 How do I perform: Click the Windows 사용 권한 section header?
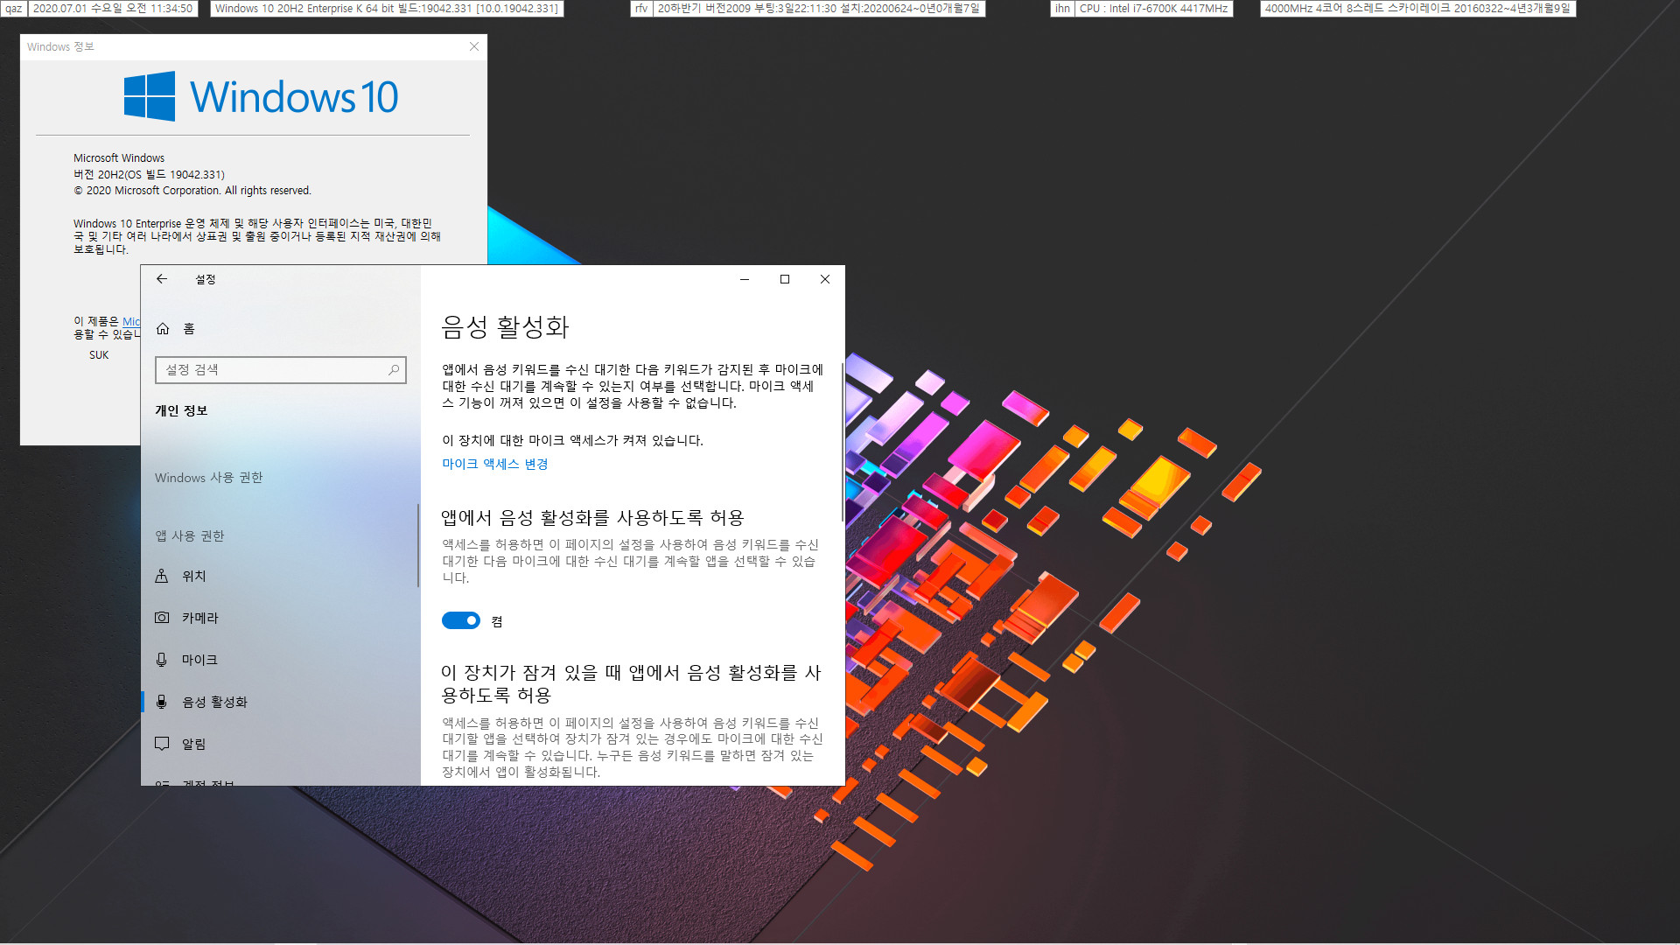point(208,478)
